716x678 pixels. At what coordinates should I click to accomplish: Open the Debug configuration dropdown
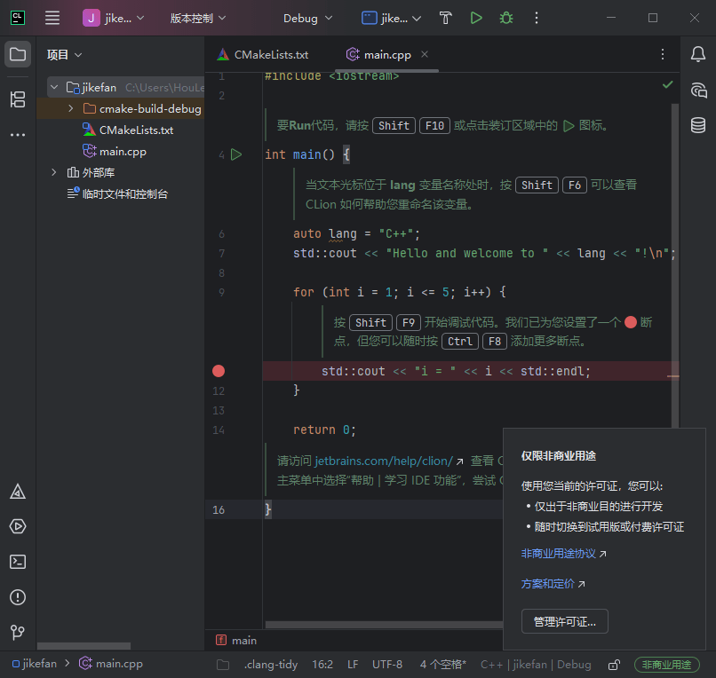pos(307,19)
